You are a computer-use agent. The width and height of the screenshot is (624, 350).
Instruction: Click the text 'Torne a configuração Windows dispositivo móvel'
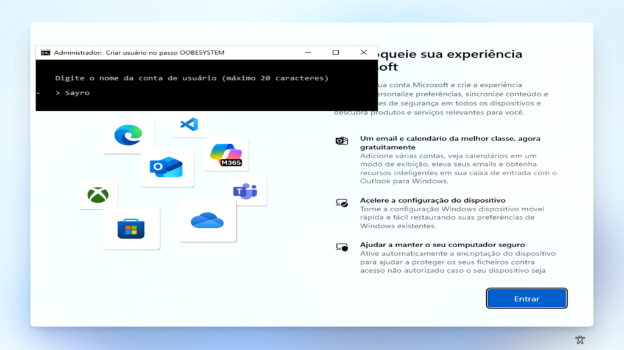pos(452,209)
